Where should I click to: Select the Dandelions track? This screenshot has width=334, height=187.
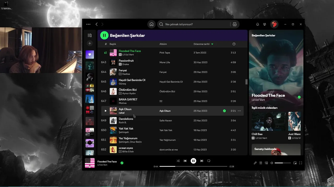[126, 119]
